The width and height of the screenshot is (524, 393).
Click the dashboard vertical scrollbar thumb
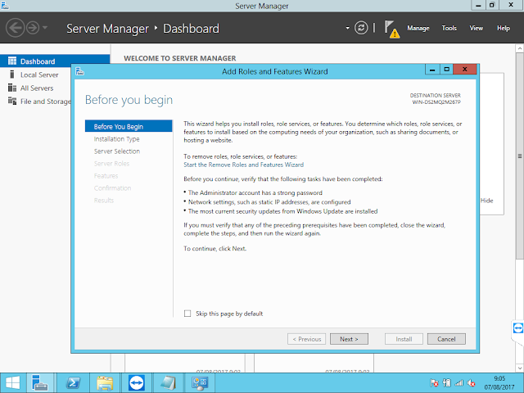pyautogui.click(x=520, y=156)
